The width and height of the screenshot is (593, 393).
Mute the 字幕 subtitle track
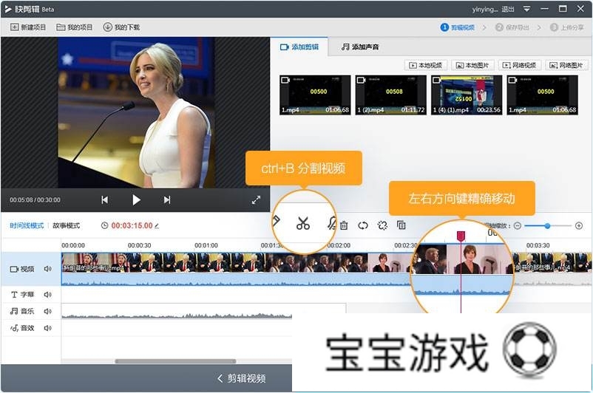coord(47,294)
